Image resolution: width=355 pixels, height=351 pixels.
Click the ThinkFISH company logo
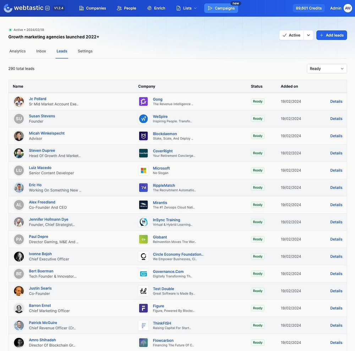tap(143, 325)
